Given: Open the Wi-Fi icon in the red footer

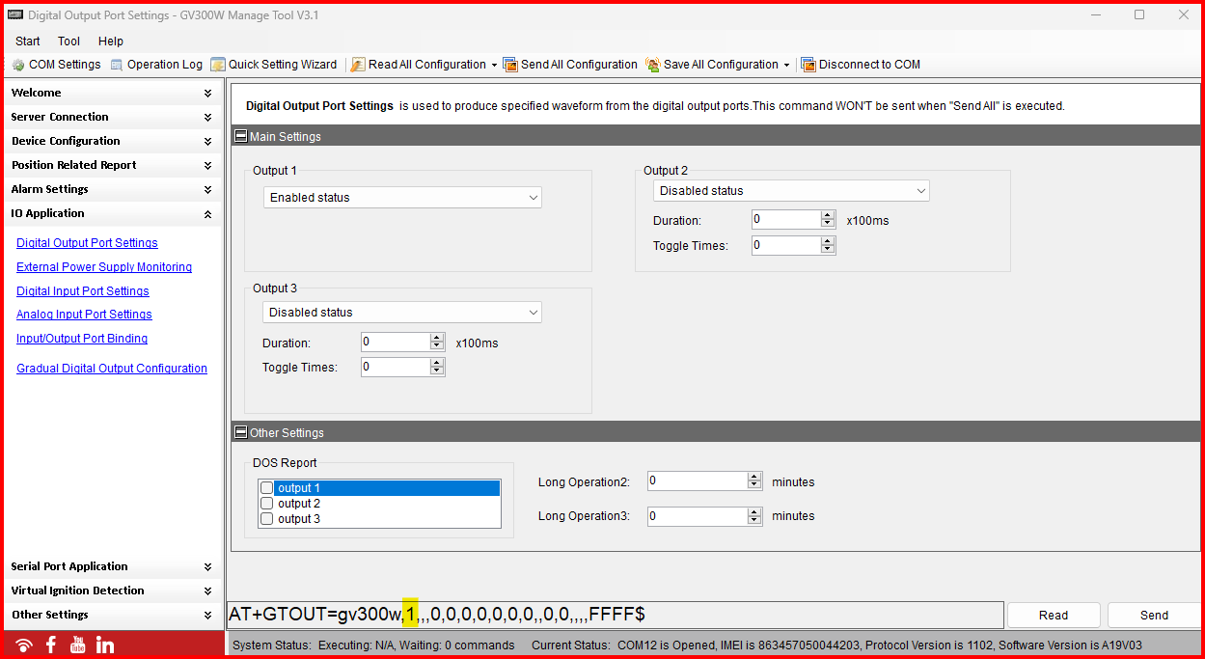Looking at the screenshot, I should [x=24, y=645].
